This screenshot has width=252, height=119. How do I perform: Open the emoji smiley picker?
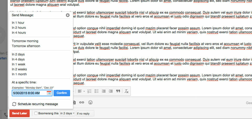90,103
